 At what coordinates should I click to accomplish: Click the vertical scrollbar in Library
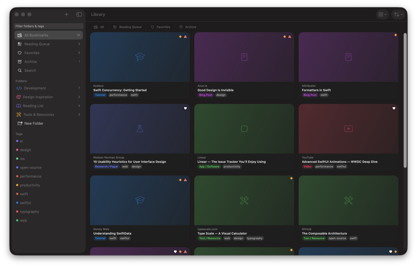[x=405, y=100]
